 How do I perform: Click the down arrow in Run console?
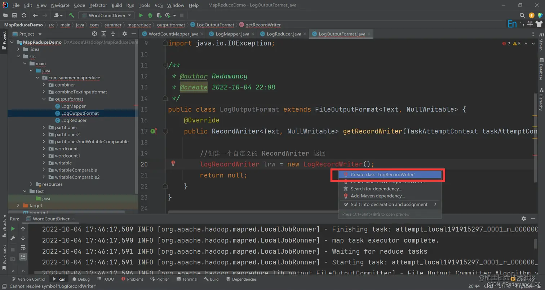point(23,238)
